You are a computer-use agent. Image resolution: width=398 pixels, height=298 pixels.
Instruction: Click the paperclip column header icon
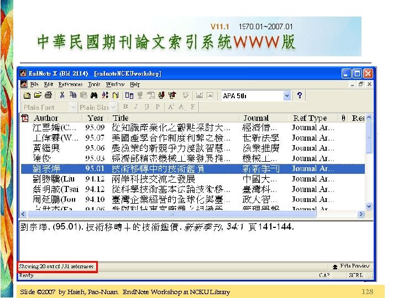(343, 118)
